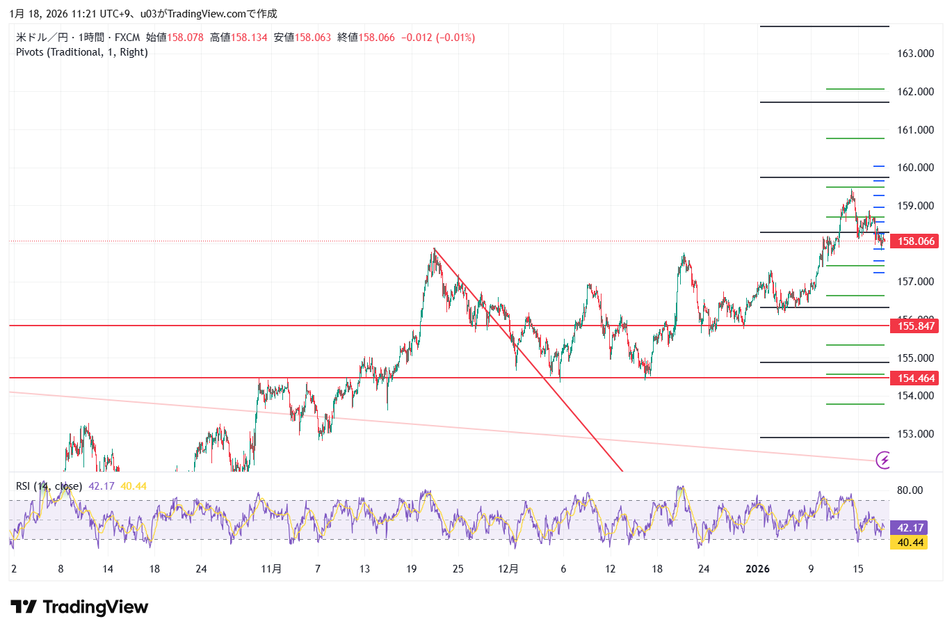Select the RSI (14, close) indicator legend
This screenshot has width=952, height=633.
click(49, 486)
